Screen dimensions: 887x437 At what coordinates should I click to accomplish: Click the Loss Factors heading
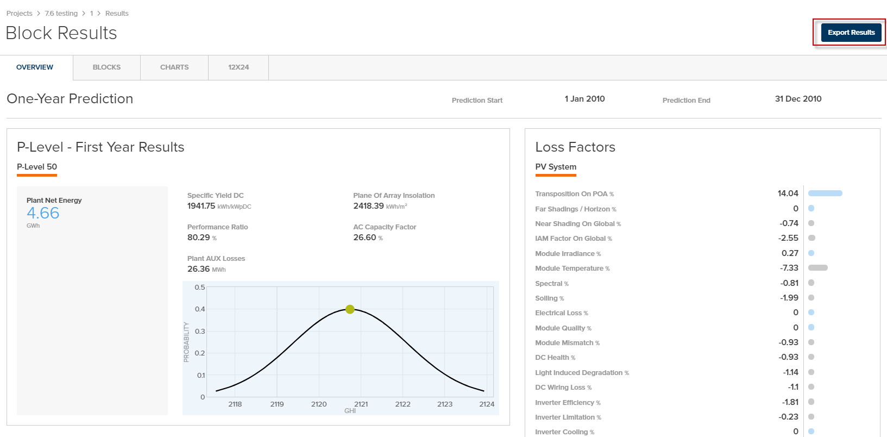coord(575,147)
